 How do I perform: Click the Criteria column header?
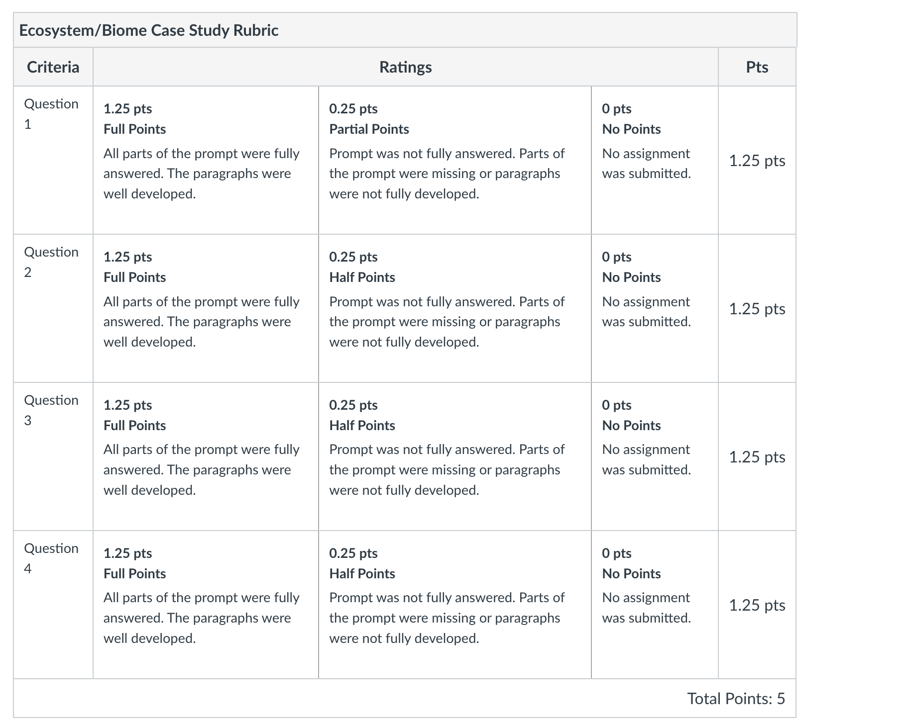[53, 67]
